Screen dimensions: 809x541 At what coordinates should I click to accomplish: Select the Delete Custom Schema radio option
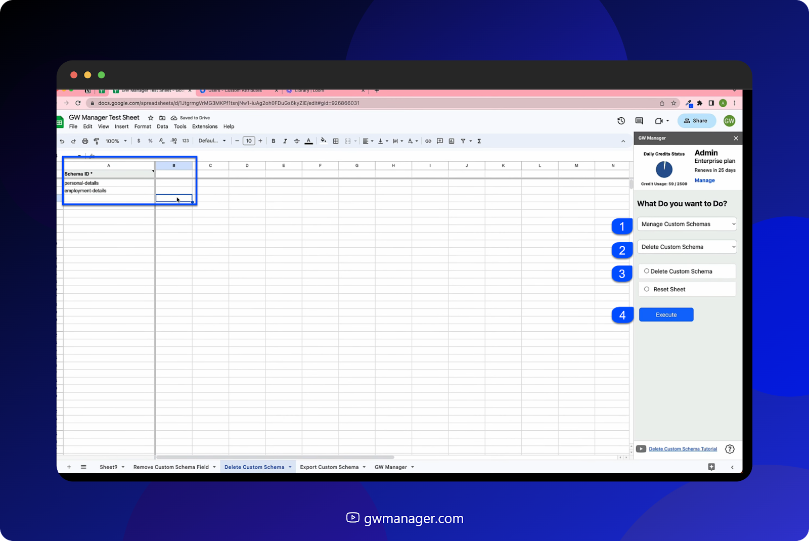tap(647, 271)
